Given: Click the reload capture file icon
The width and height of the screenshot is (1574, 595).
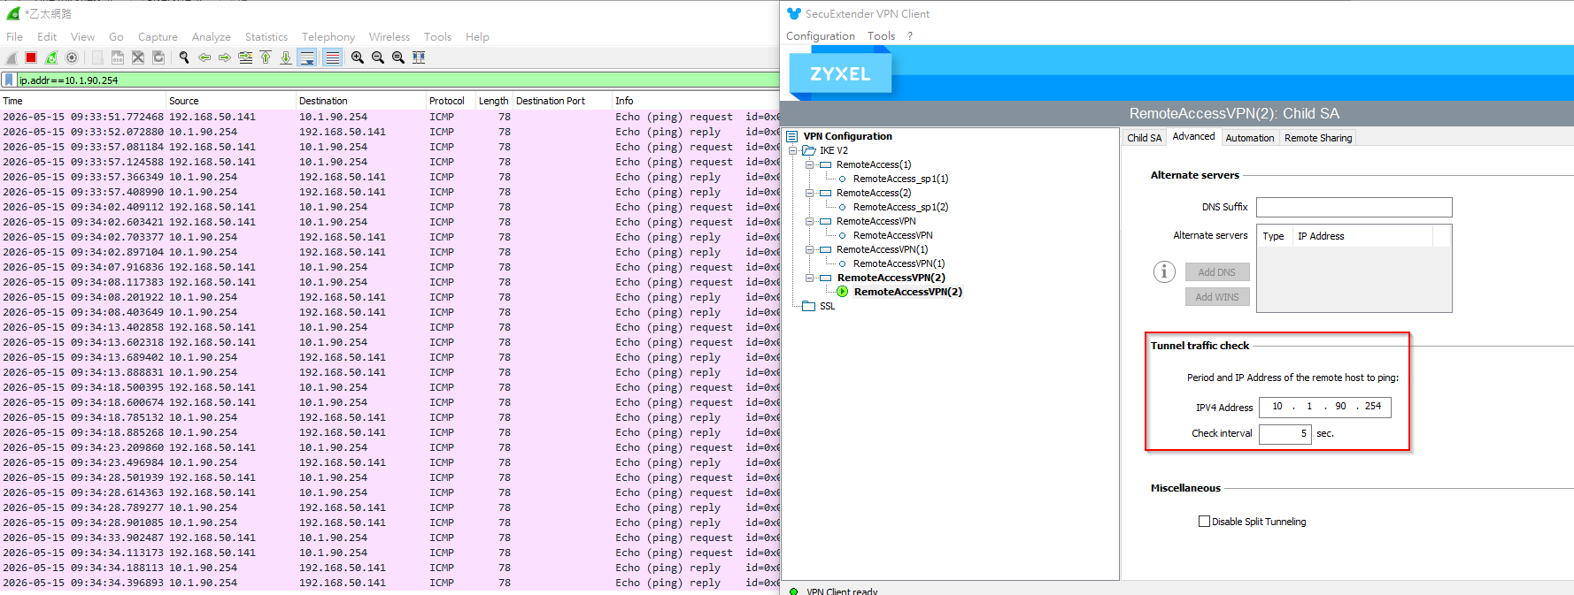Looking at the screenshot, I should click(x=158, y=57).
